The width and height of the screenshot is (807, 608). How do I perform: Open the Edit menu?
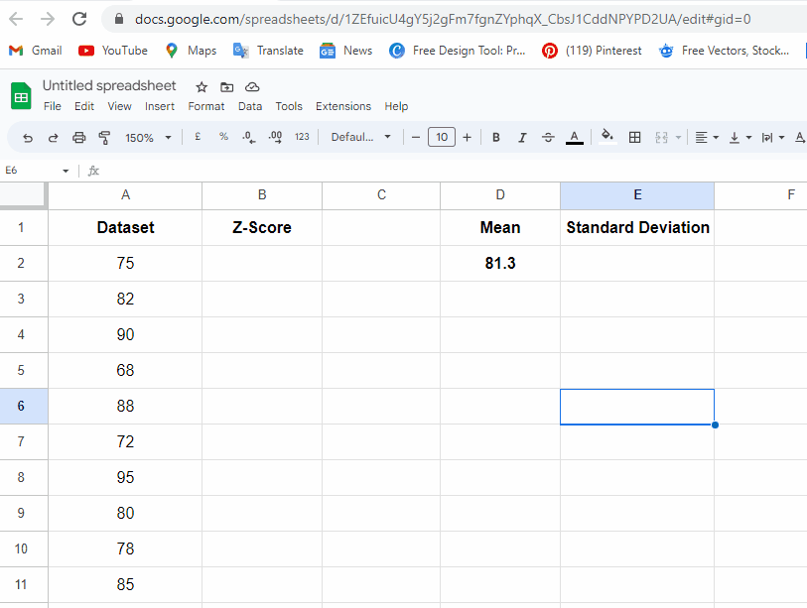[84, 106]
